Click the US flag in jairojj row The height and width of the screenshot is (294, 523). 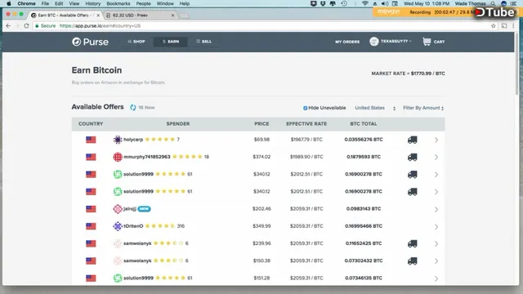[x=91, y=209]
